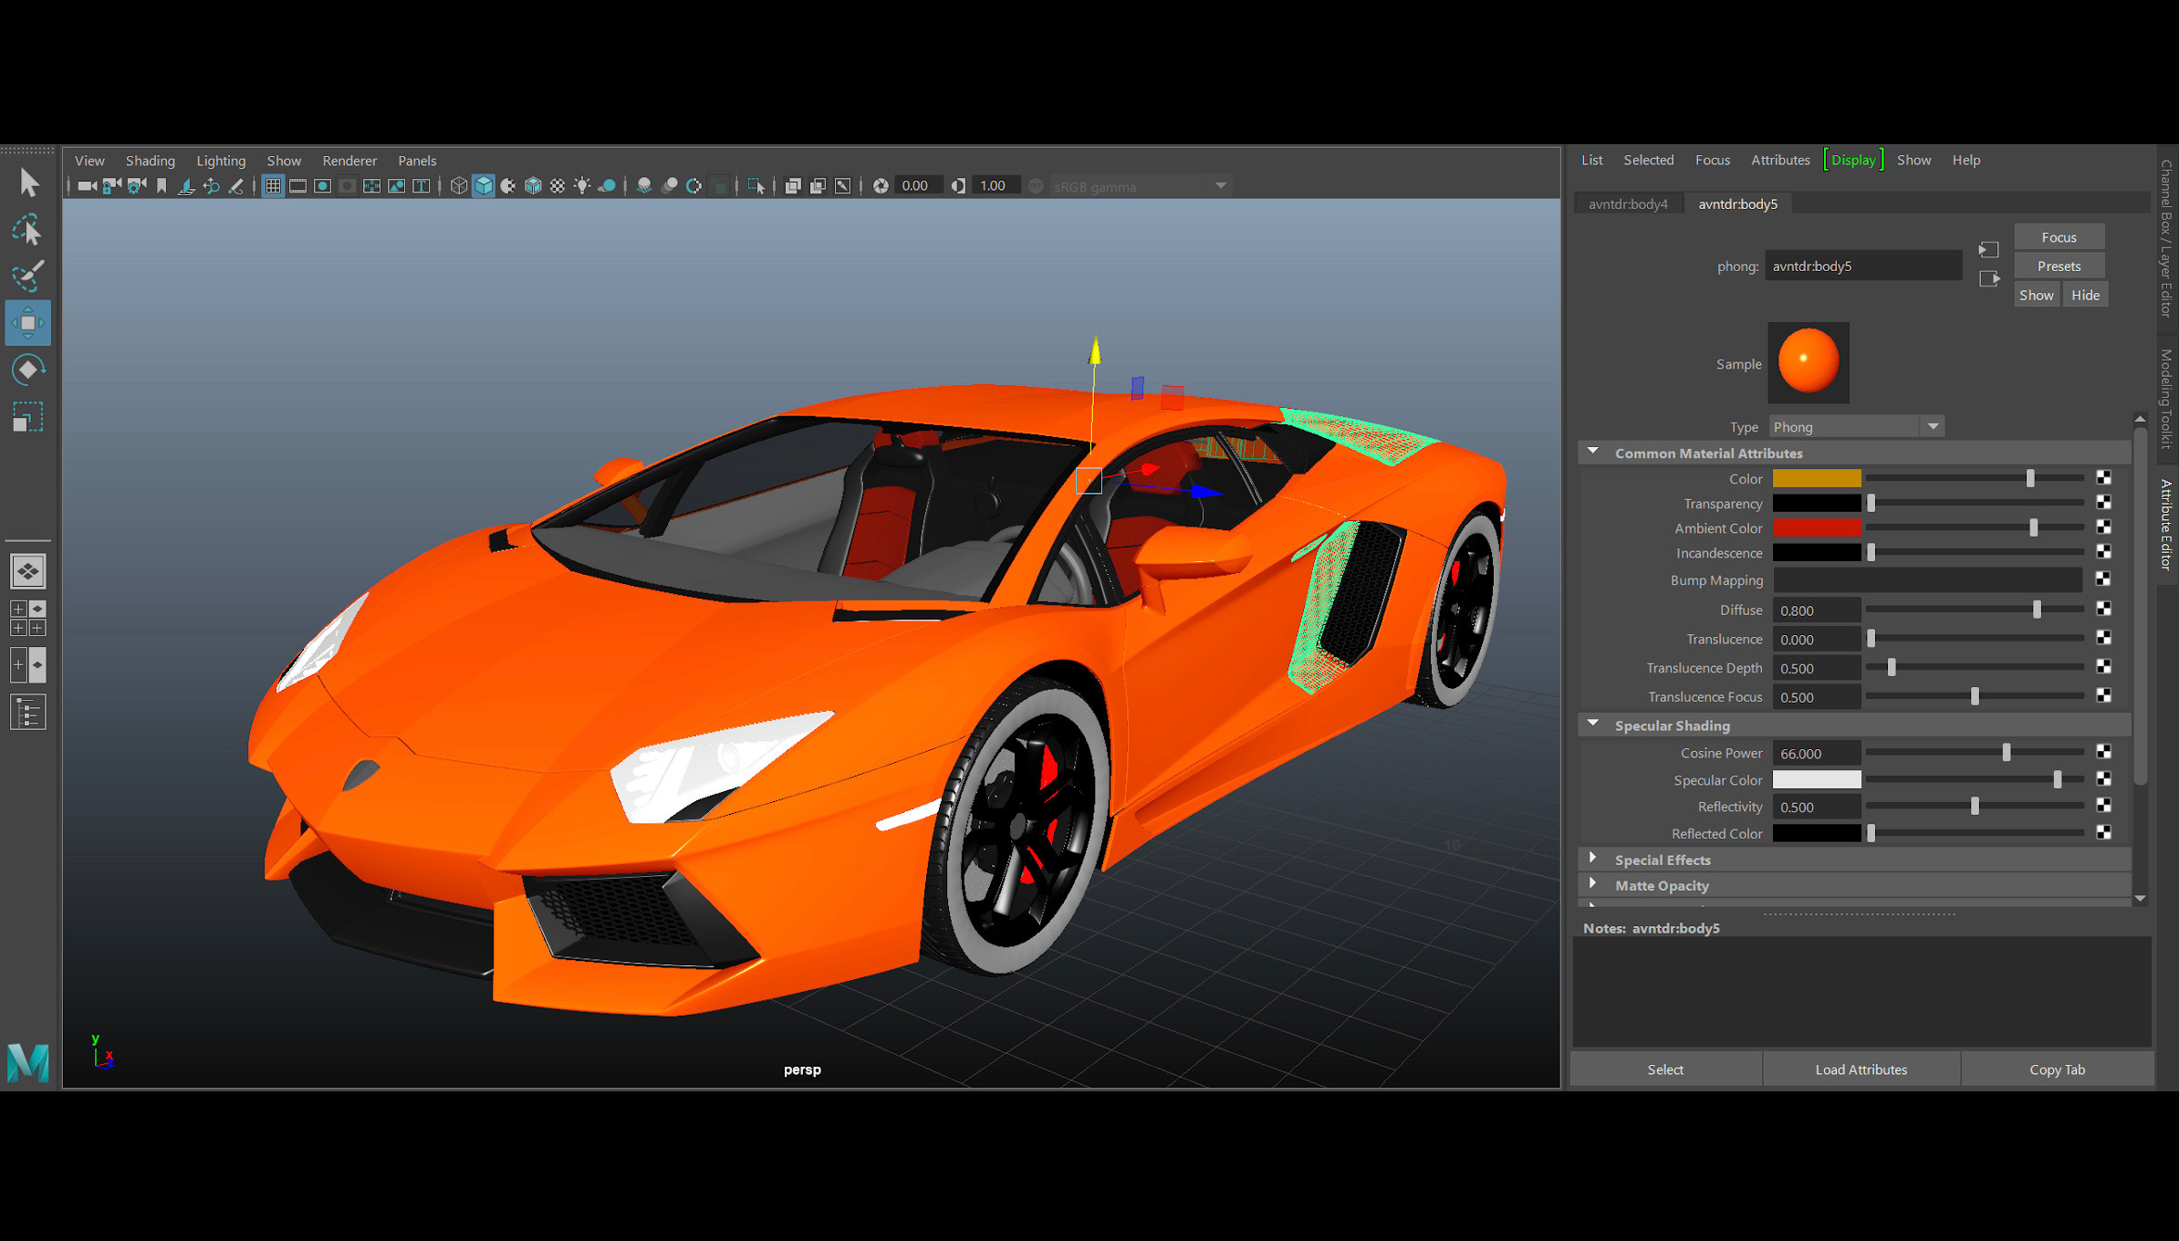Switch to single perspective view layout

coord(28,571)
